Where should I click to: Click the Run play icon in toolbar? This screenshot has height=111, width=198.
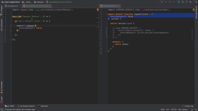click(166, 2)
